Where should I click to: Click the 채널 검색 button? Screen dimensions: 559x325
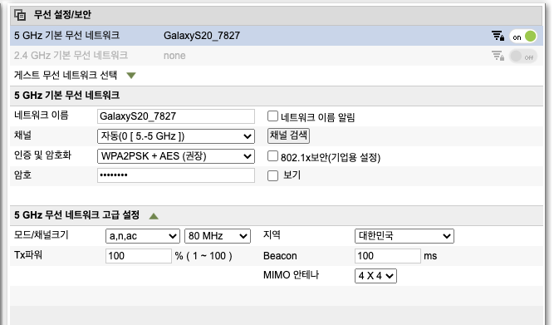click(x=288, y=135)
